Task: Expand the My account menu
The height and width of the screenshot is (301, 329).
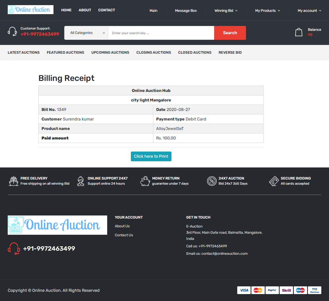Action: pyautogui.click(x=309, y=11)
